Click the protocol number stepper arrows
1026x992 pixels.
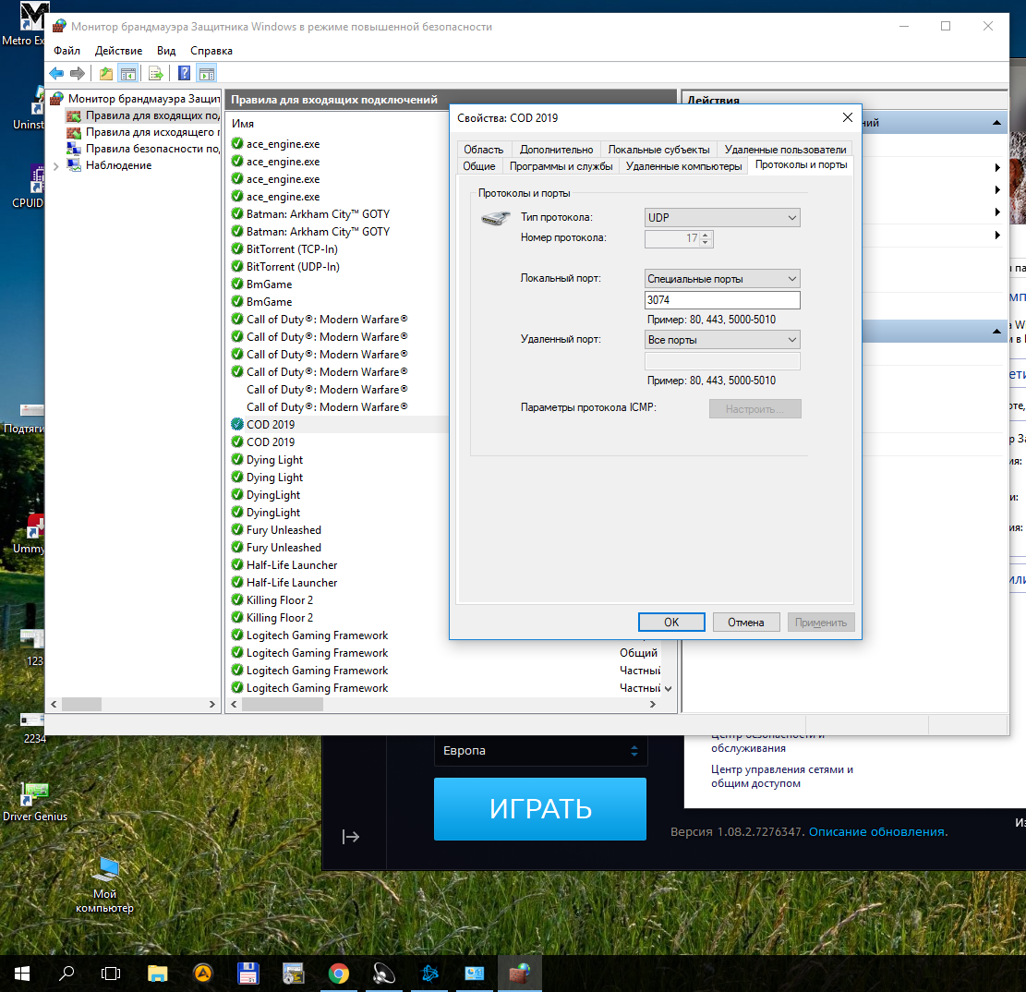706,239
